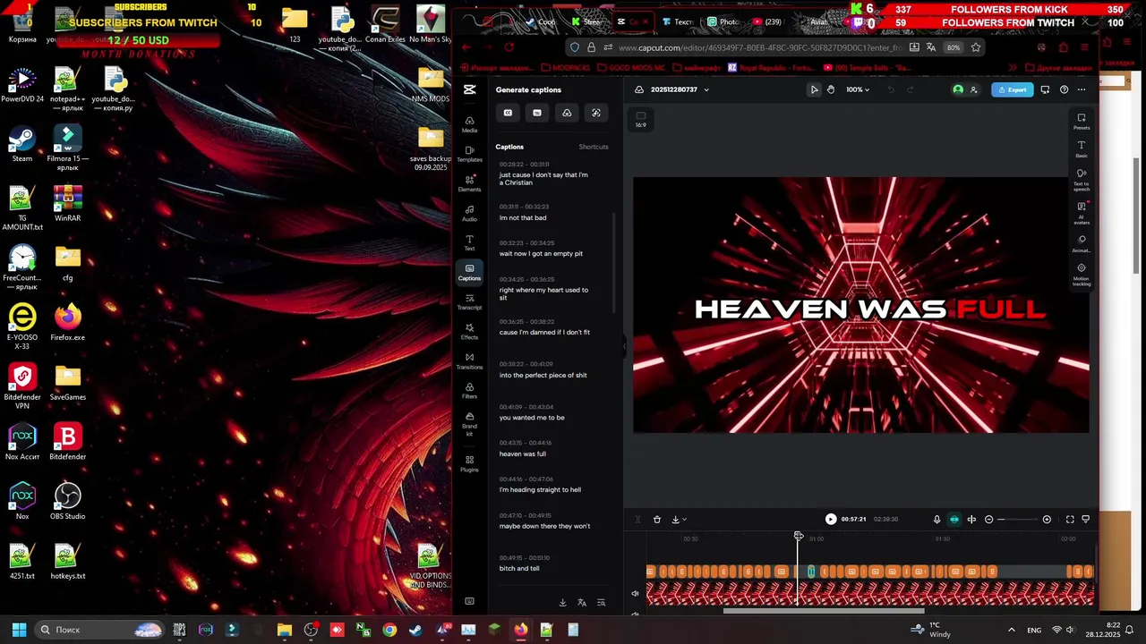Click the auto lyrics scan icon
1146x644 pixels.
point(596,113)
